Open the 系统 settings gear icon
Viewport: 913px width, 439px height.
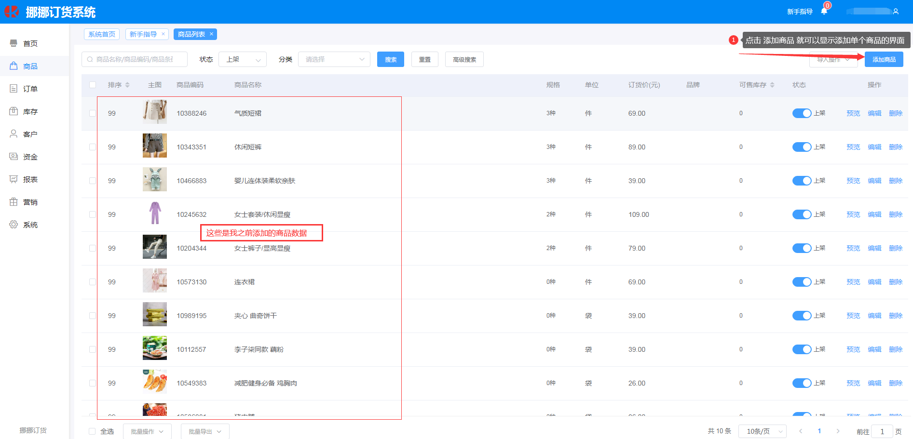click(14, 225)
